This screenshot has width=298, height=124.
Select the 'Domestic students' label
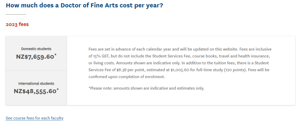tap(36, 49)
